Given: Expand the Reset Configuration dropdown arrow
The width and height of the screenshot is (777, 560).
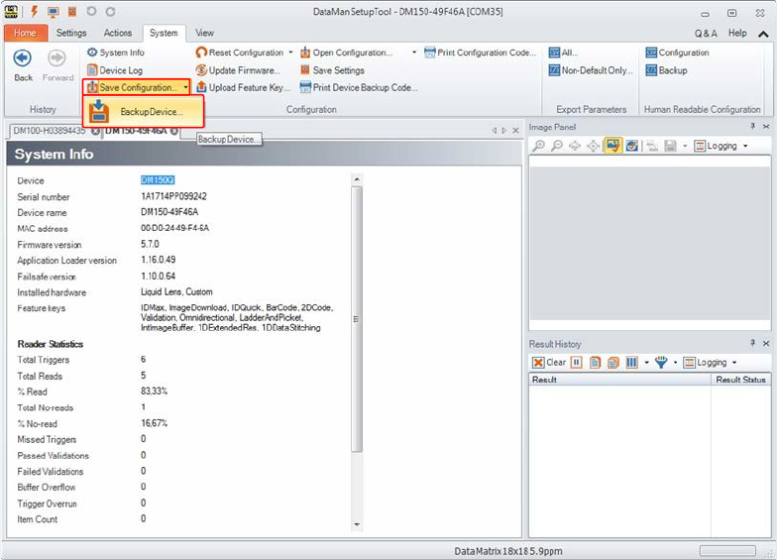Looking at the screenshot, I should tap(289, 53).
